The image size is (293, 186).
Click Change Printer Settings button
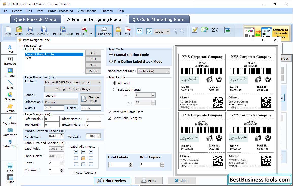[73, 89]
